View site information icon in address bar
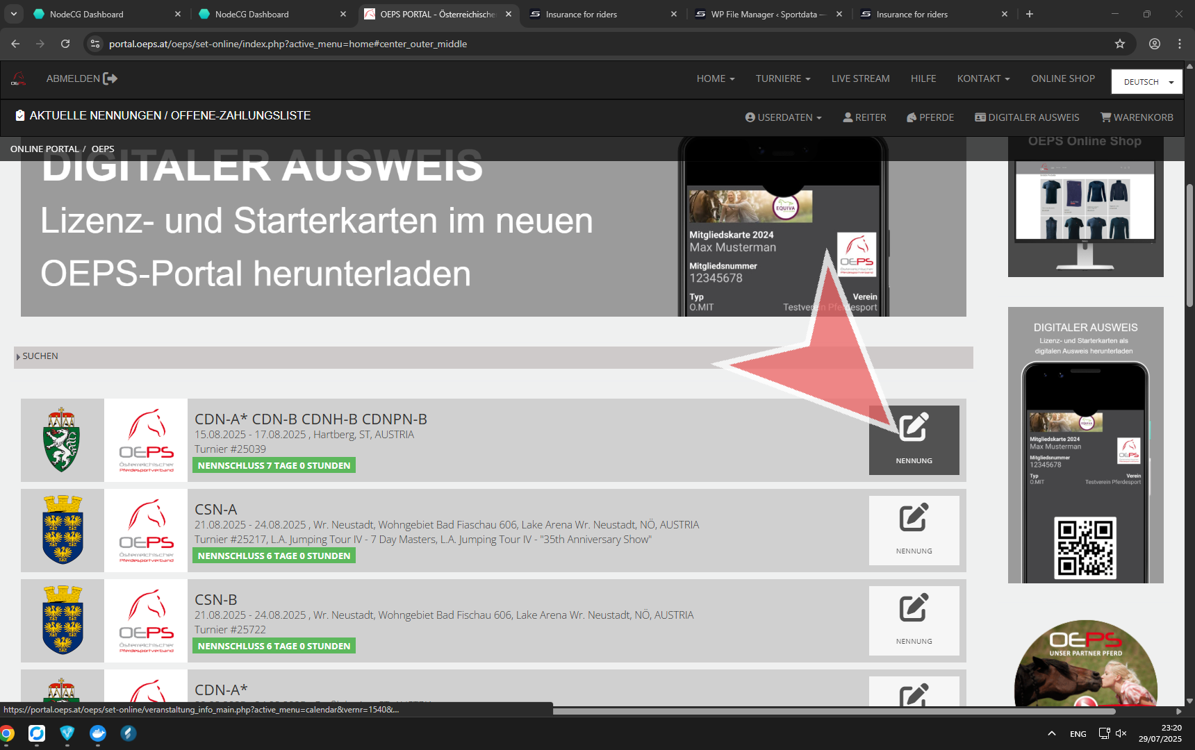 (96, 44)
